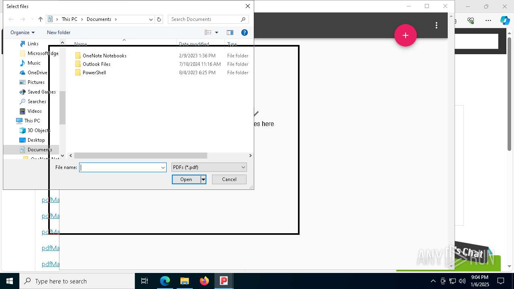Select Desktop in the navigation pane
Screen dimensions: 514x289
36,140
